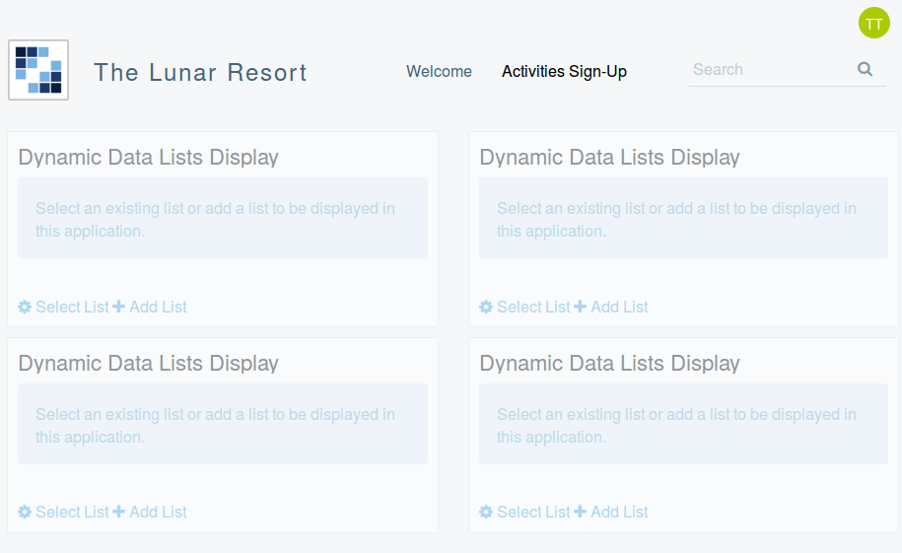This screenshot has height=553, width=902.
Task: Click gear icon in top-left portlet
Action: click(x=25, y=307)
